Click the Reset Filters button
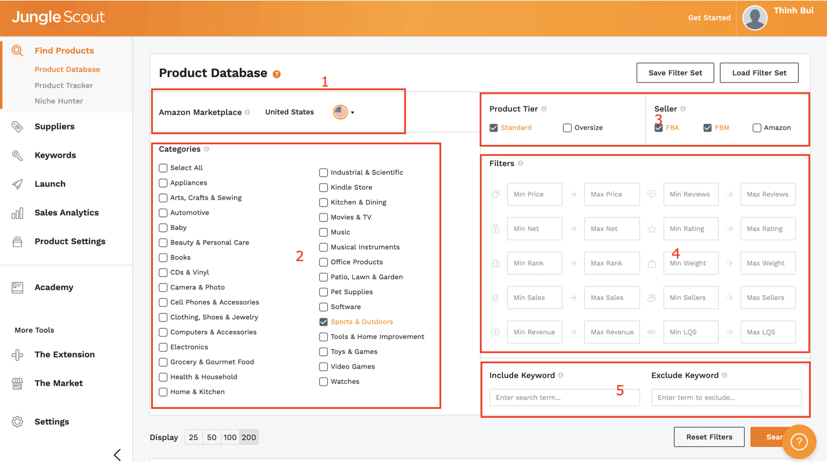The height and width of the screenshot is (462, 827). (709, 437)
